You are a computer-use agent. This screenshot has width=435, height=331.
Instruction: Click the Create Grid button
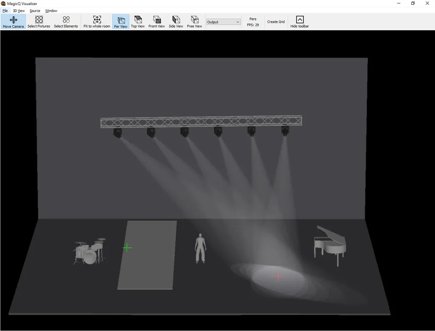click(276, 22)
